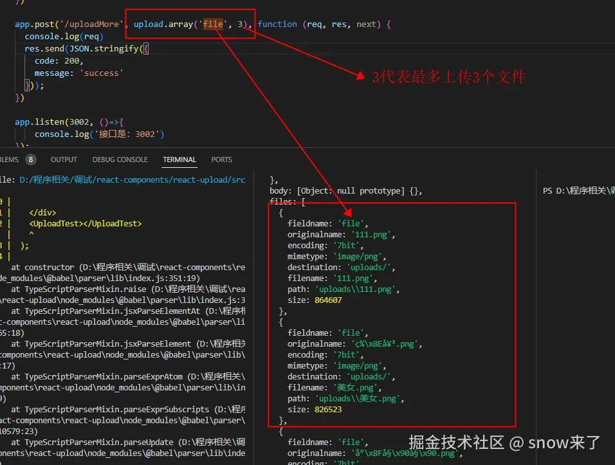Viewport: 615px width, 465px height.
Task: Click the TypeScriptParserMixin.jsxParseElementAt stack line
Action: tap(128, 311)
